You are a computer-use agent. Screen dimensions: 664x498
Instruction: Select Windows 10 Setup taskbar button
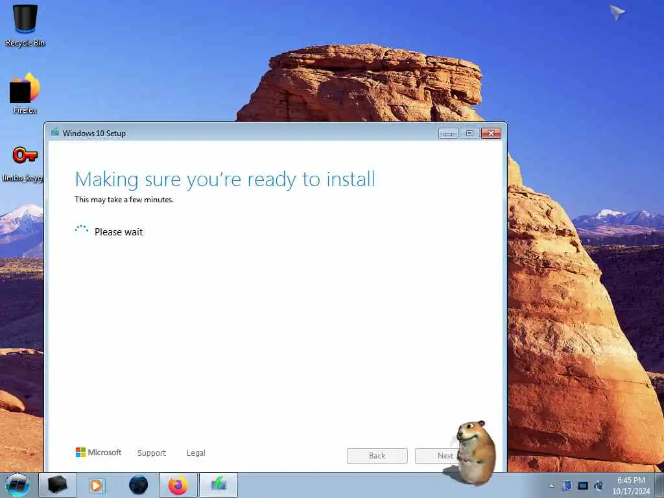[x=219, y=485]
